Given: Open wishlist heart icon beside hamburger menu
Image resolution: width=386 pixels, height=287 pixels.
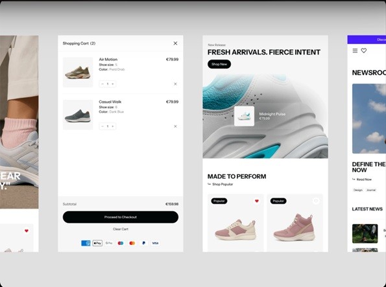Looking at the screenshot, I should pyautogui.click(x=364, y=51).
